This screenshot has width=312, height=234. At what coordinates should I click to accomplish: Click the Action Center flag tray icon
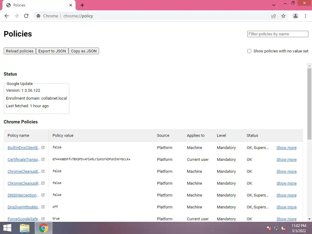(269, 228)
